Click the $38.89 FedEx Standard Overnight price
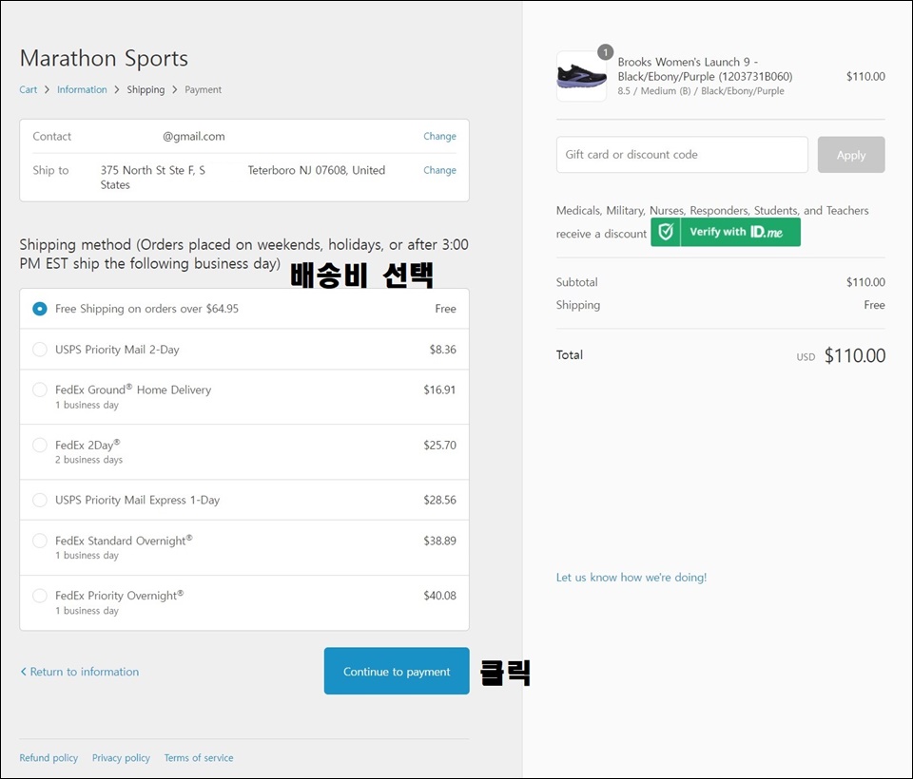 439,541
